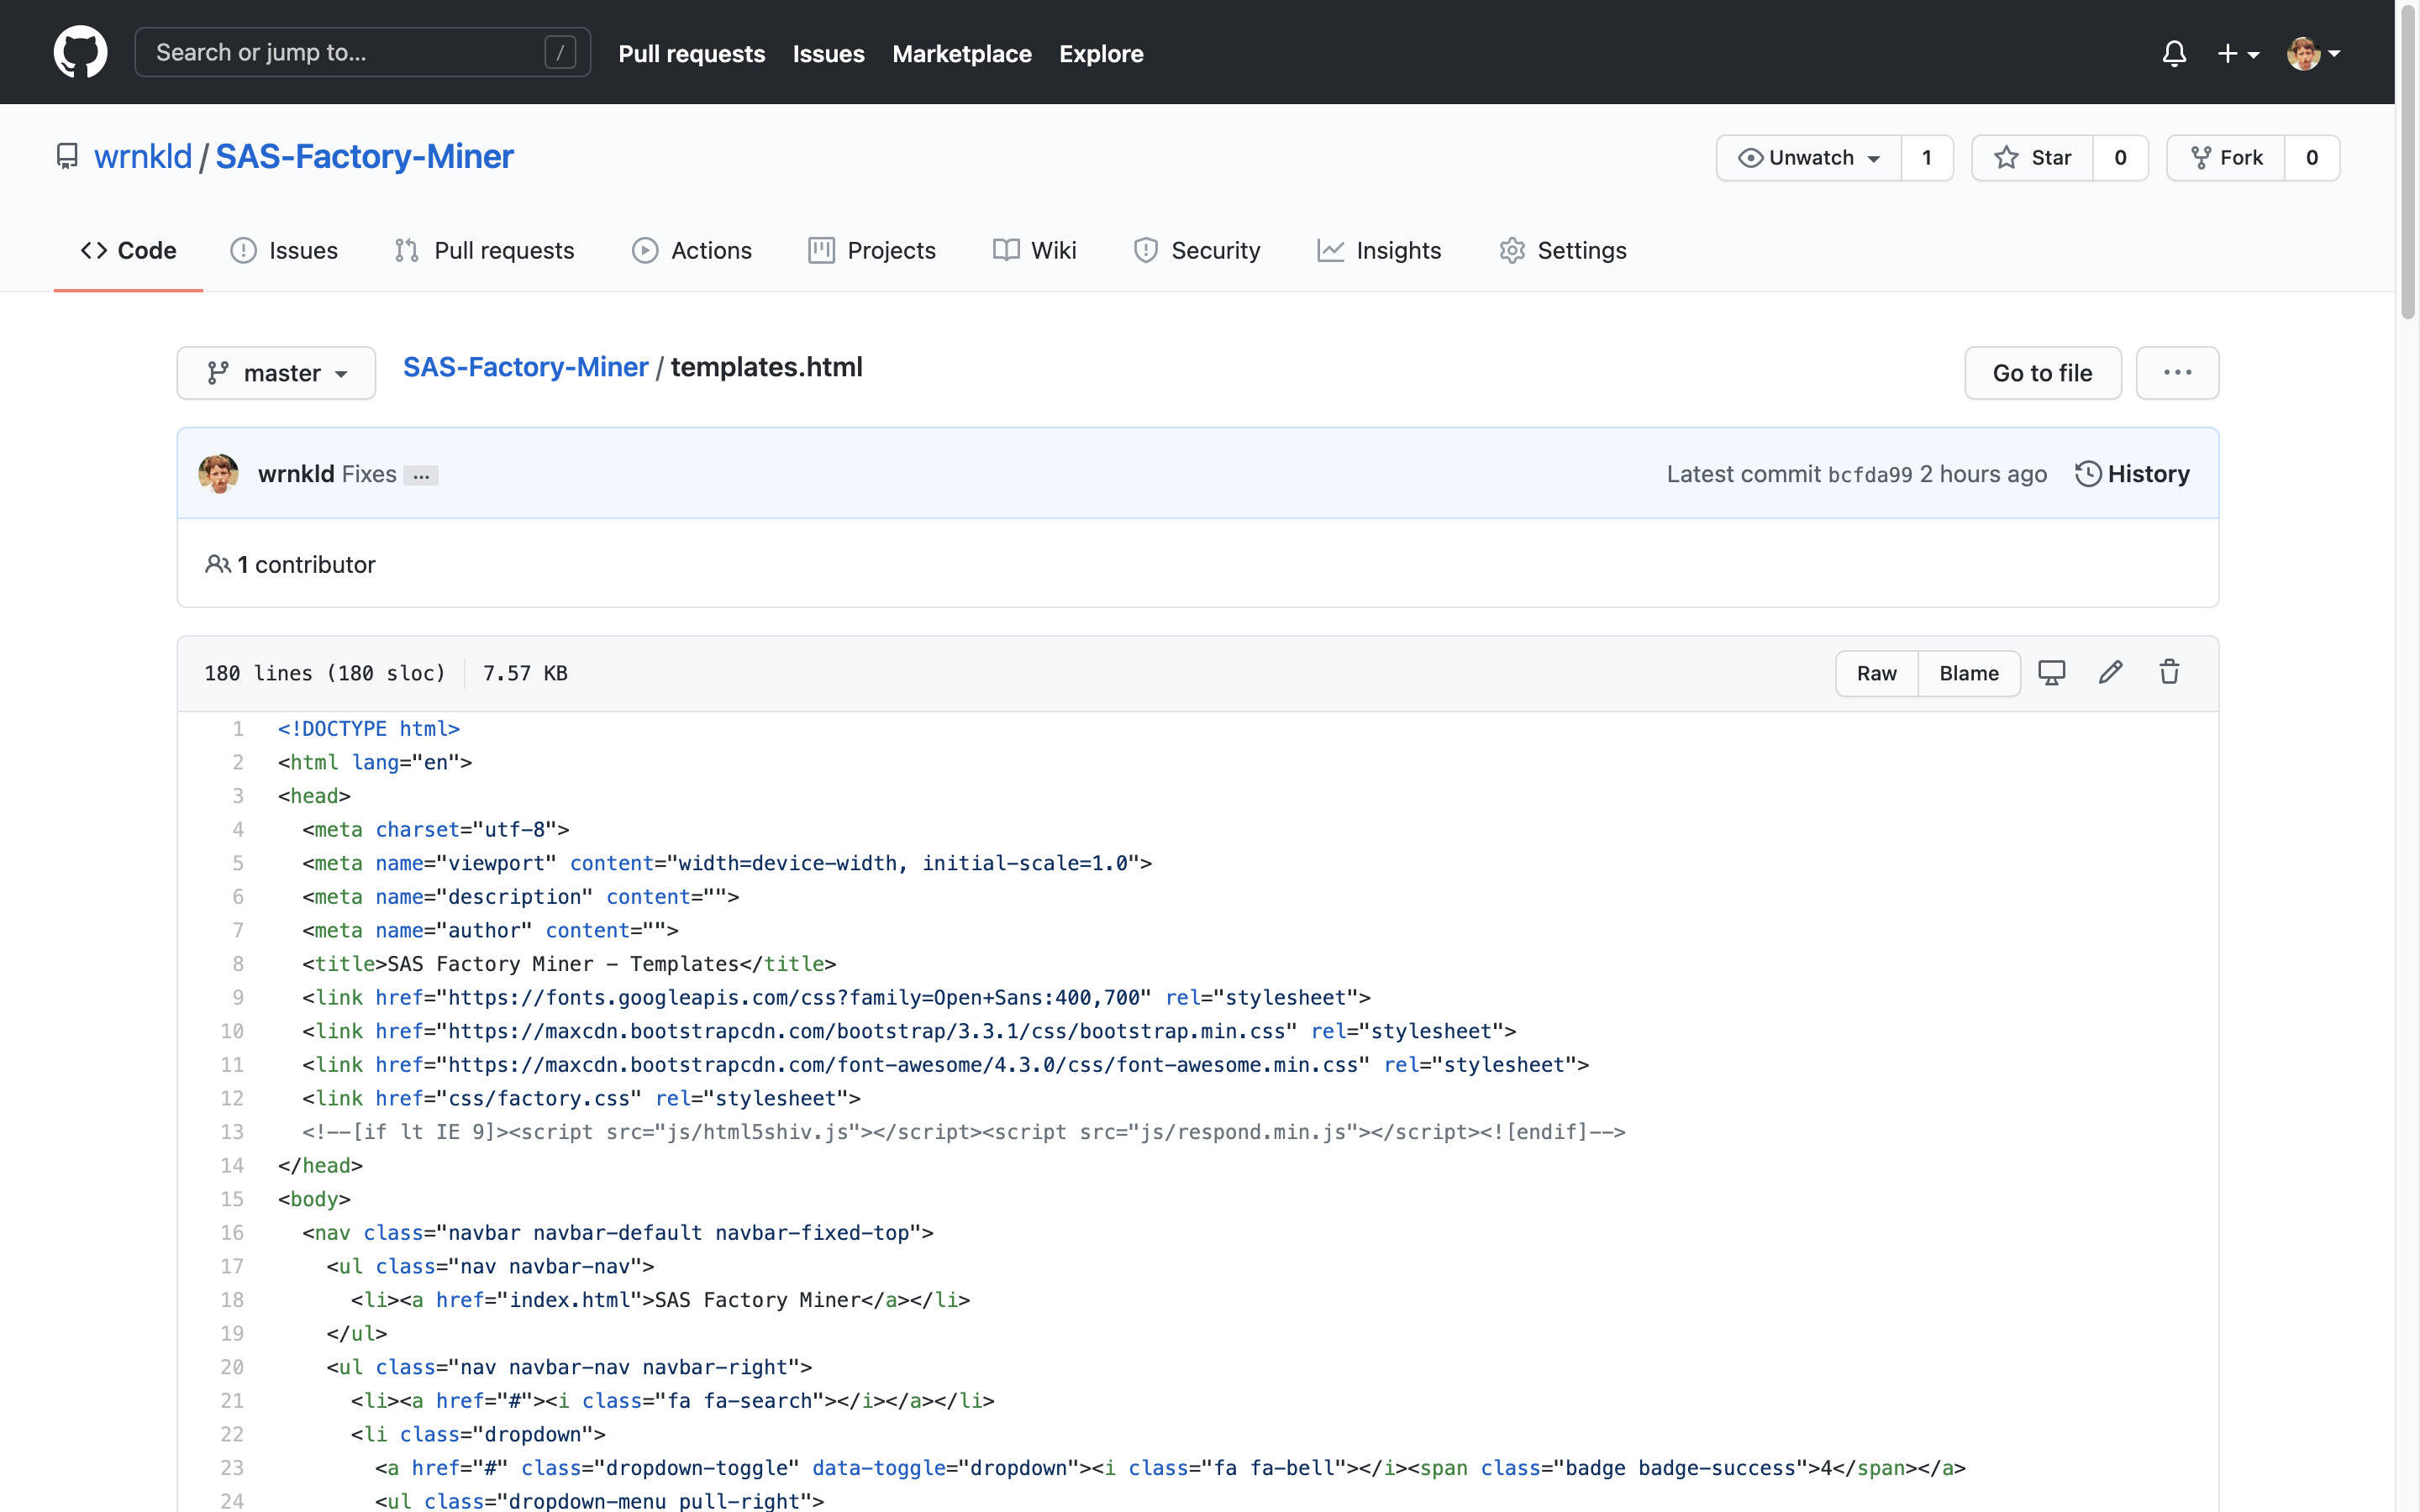Open the Blame view
This screenshot has width=2420, height=1512.
[1968, 674]
